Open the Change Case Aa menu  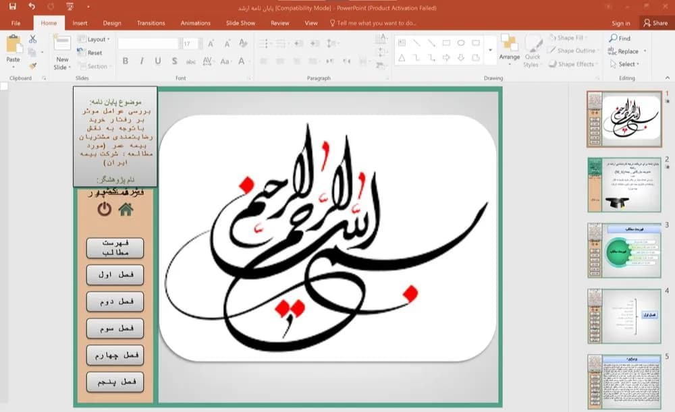(225, 61)
